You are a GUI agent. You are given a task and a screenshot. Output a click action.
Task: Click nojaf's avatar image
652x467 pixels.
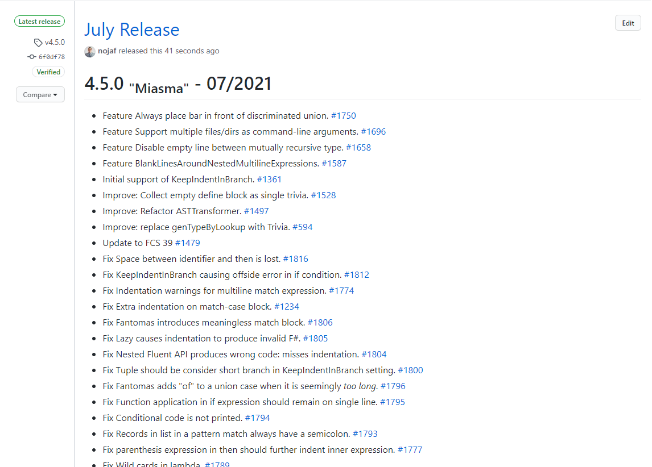pyautogui.click(x=90, y=52)
